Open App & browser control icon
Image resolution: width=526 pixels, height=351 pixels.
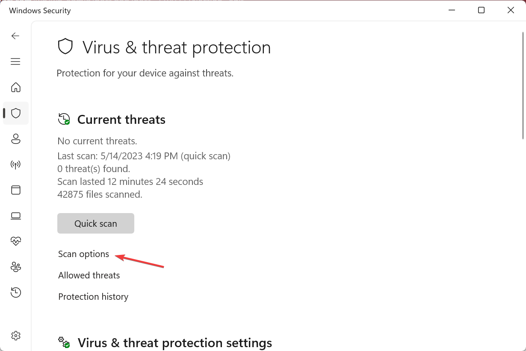[16, 190]
